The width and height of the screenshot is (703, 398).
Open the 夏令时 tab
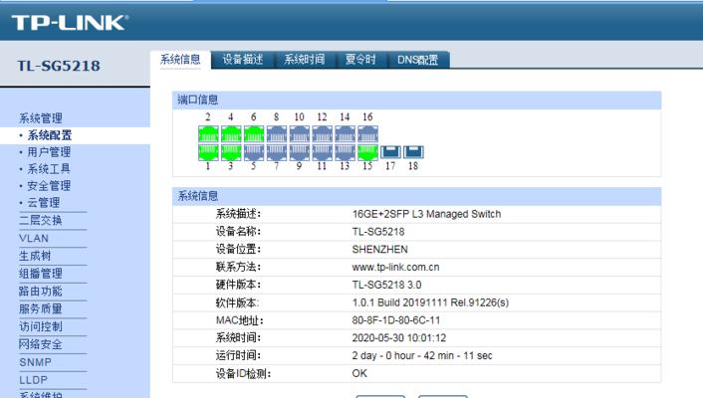360,60
